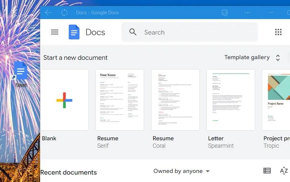Screen dimensions: 290x182
Task: Open the Owned by anyone filter
Action: 182,171
